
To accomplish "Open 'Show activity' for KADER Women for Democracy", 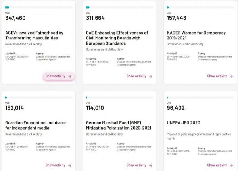I will click(x=217, y=76).
